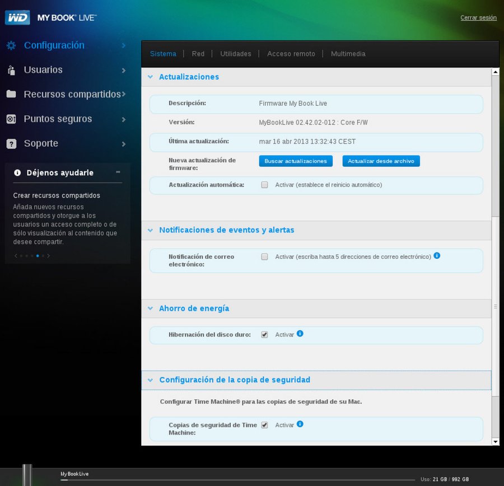Click the scrollbar down arrow

tap(495, 441)
